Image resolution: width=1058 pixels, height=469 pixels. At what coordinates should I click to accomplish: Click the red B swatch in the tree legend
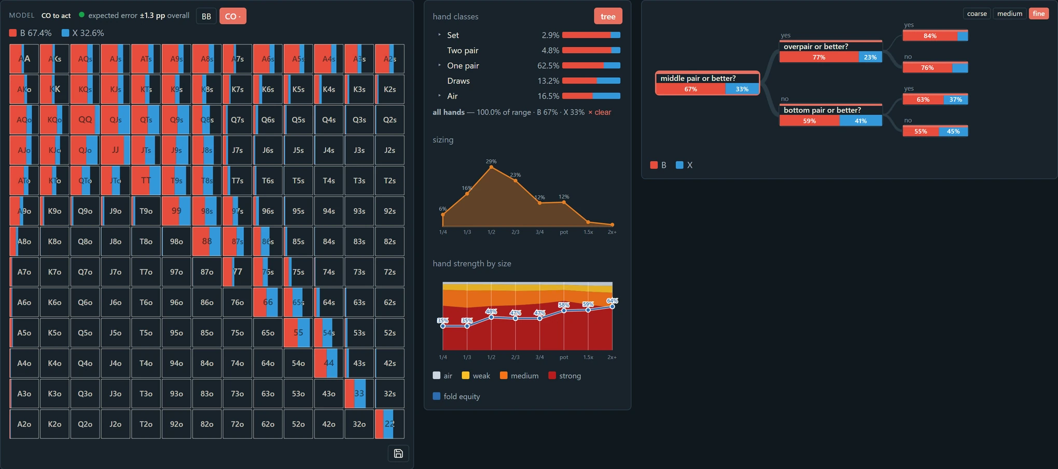(x=653, y=165)
